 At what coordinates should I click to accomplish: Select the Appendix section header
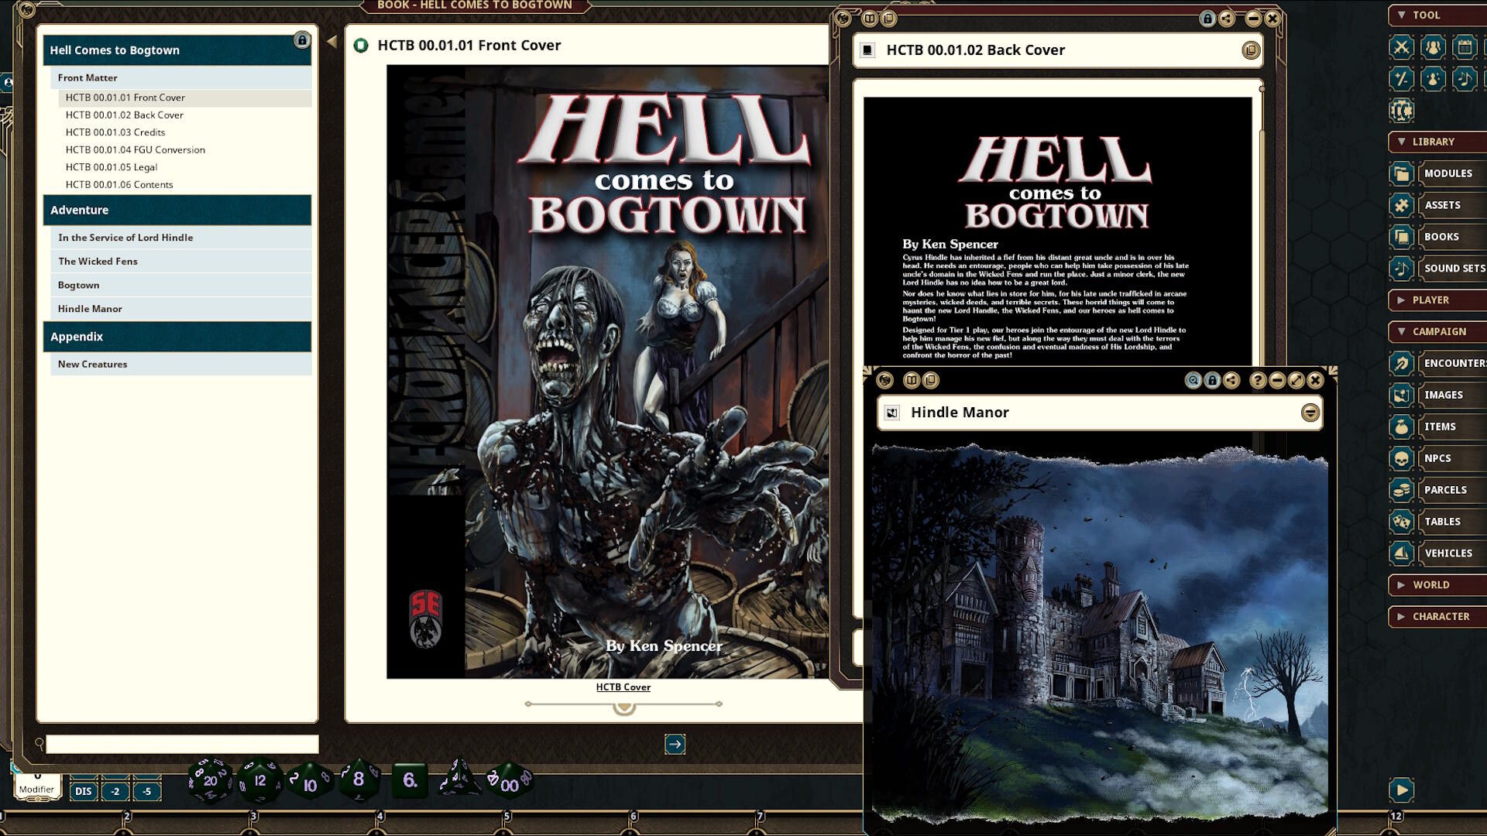coord(177,337)
